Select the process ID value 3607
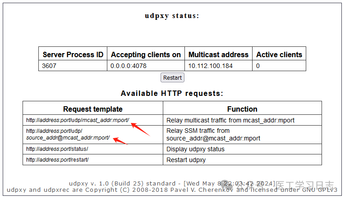345x199 pixels. tap(49, 66)
